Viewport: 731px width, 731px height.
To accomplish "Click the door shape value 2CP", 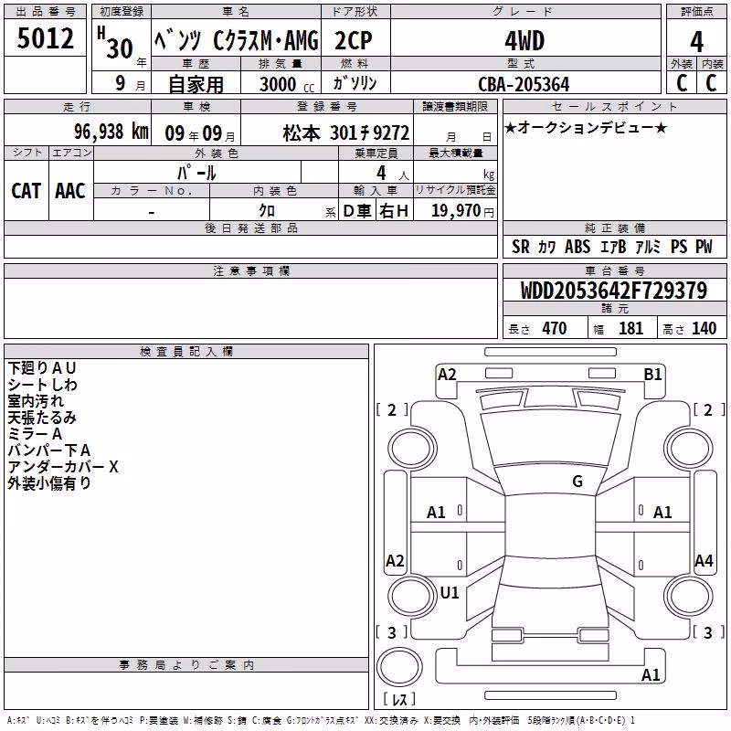I will tap(354, 40).
